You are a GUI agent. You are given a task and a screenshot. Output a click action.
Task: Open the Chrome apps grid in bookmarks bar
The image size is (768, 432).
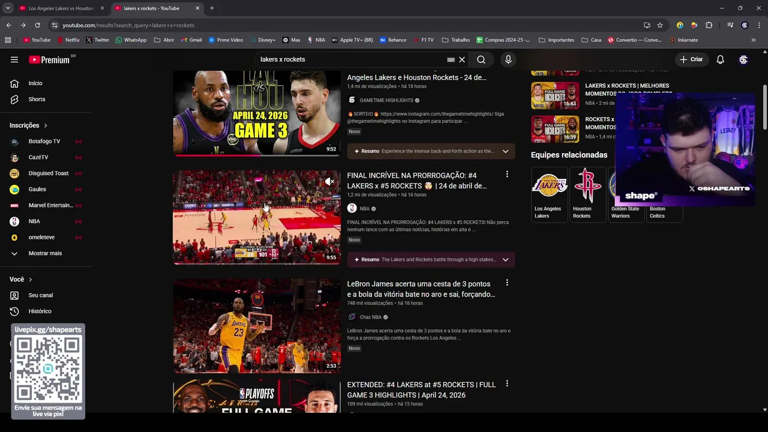click(x=8, y=40)
